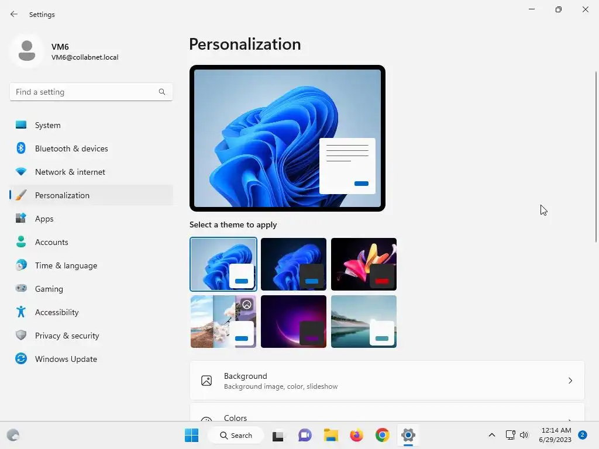Click the Windows Update refresh icon
Viewport: 599px width, 449px height.
pos(21,358)
